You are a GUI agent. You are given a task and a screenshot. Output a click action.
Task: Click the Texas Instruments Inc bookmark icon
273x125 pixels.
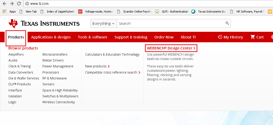click(193, 12)
